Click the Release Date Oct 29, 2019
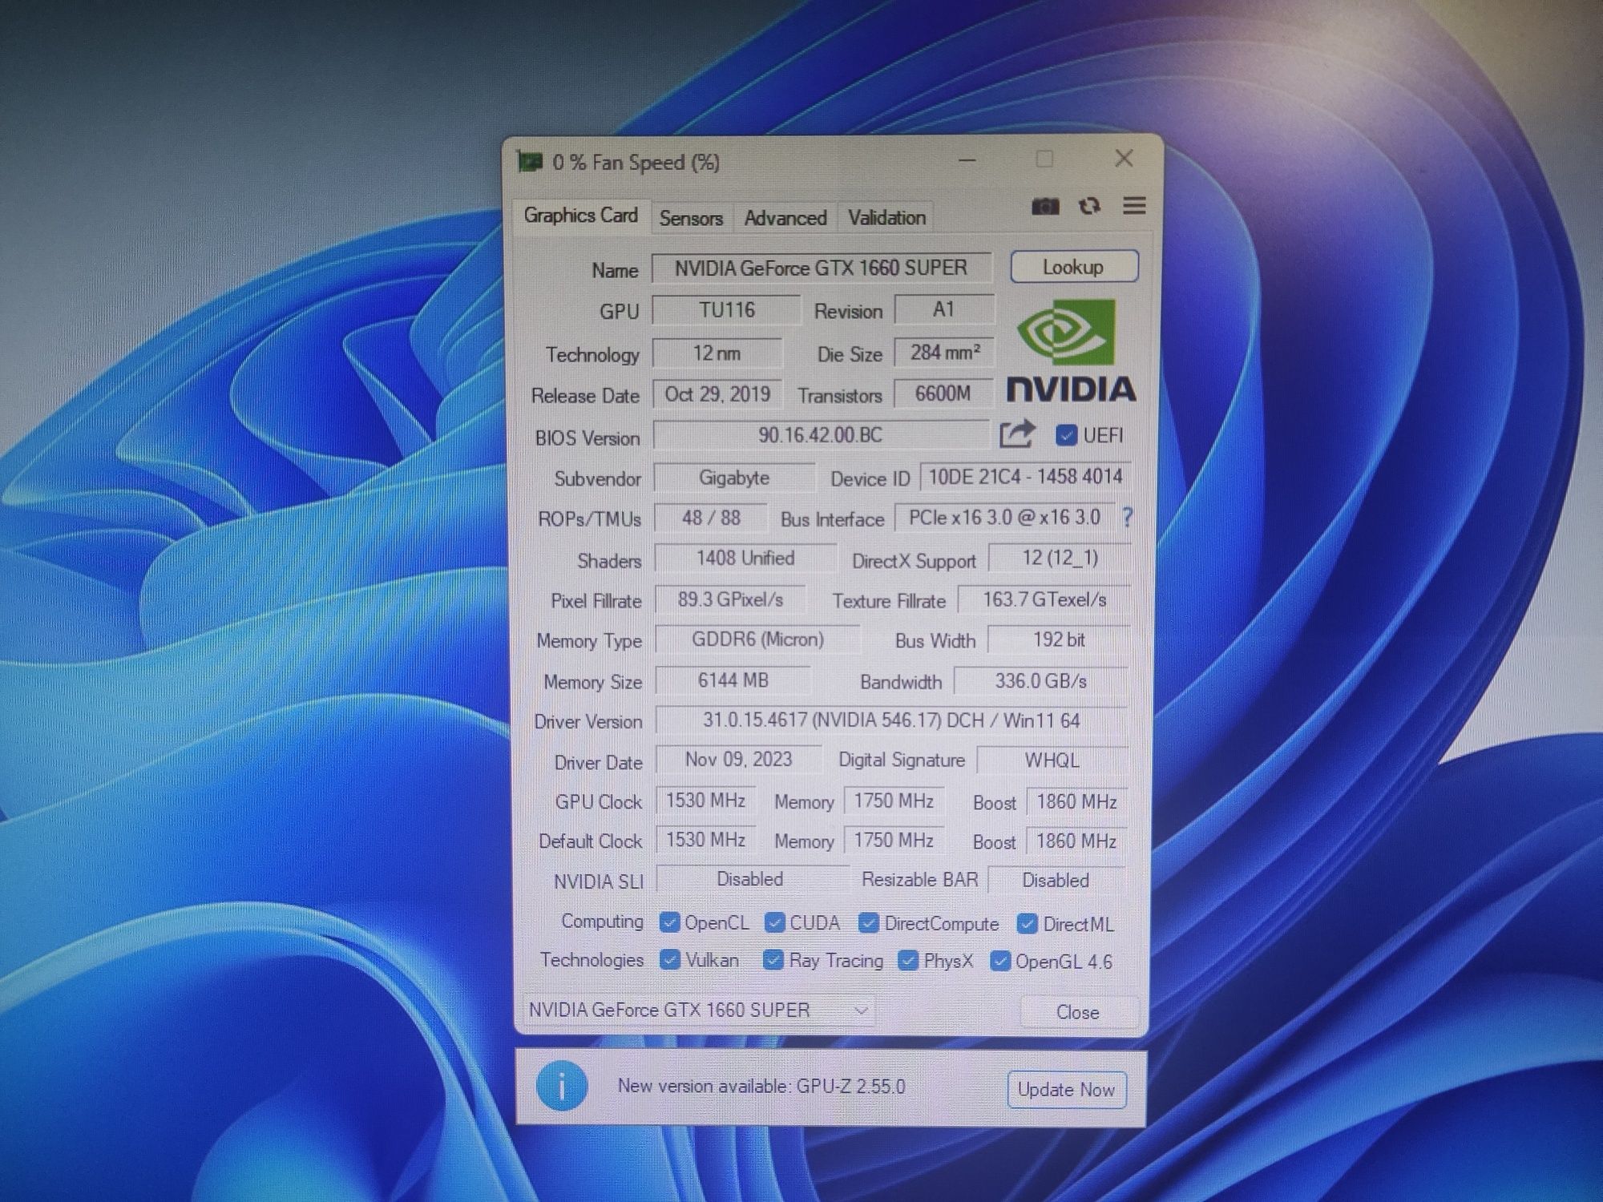1603x1202 pixels. pos(717,393)
